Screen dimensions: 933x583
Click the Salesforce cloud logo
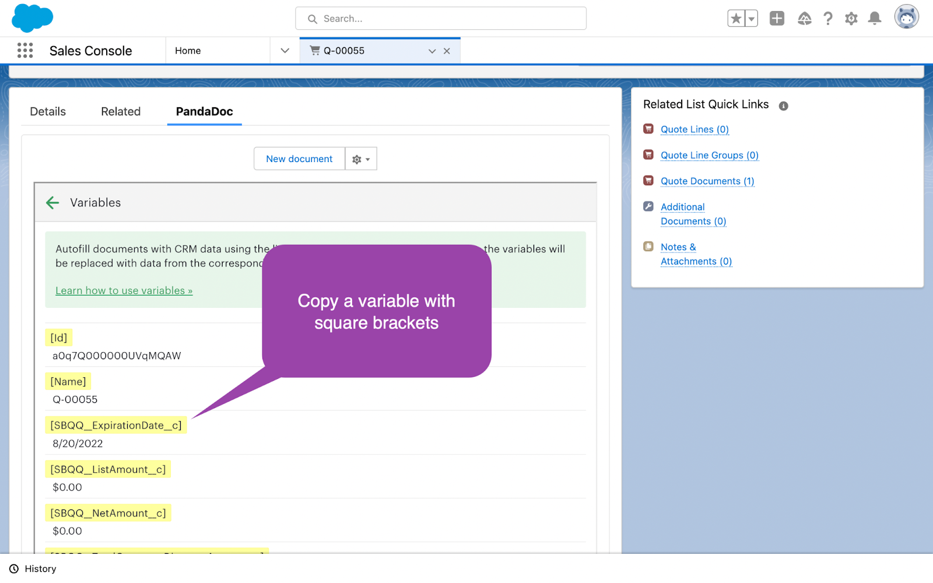tap(32, 17)
